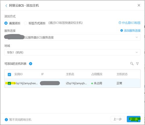Image resolution: width=145 pixels, height=125 pixels.
Task: Click the 添加服务连接 link
Action: pos(132,31)
